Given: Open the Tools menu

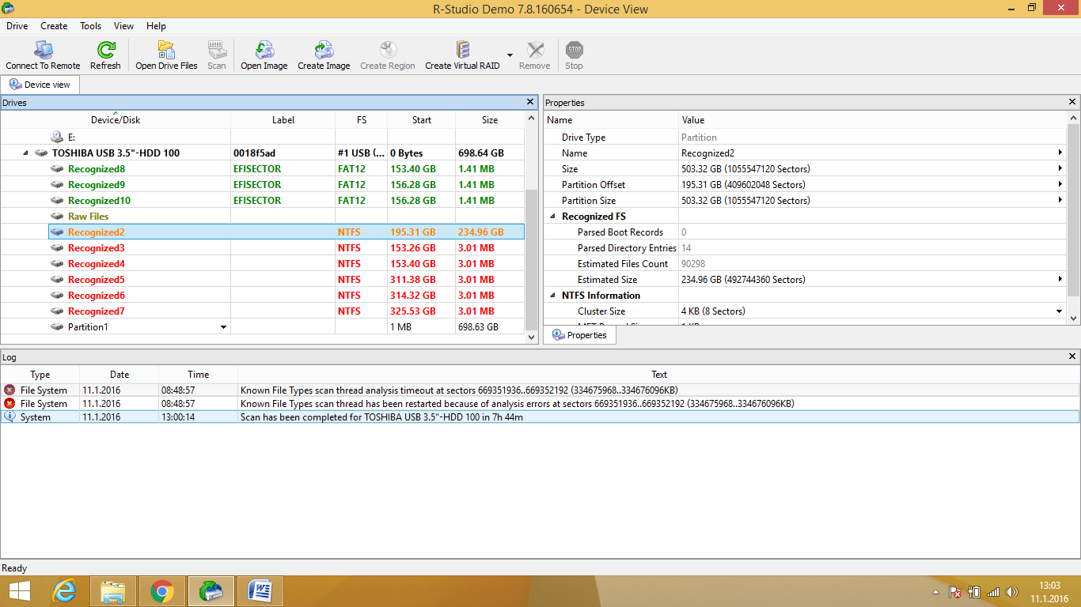Looking at the screenshot, I should (90, 26).
